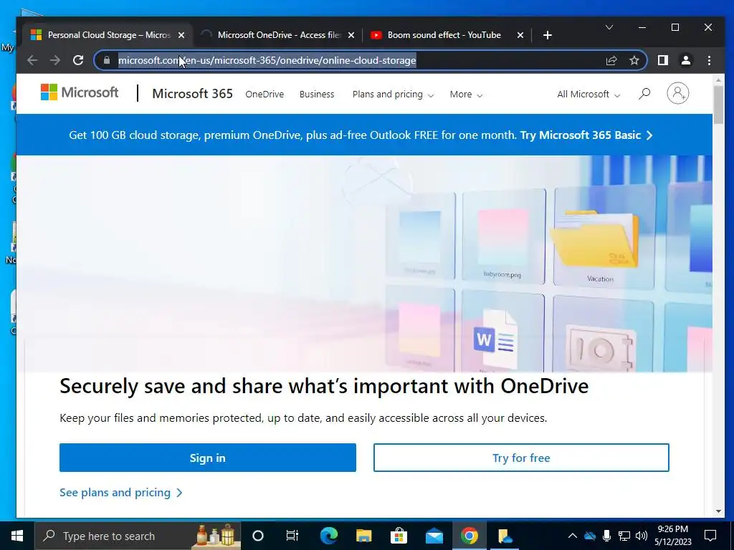Open the volume control tray icon

click(x=642, y=536)
